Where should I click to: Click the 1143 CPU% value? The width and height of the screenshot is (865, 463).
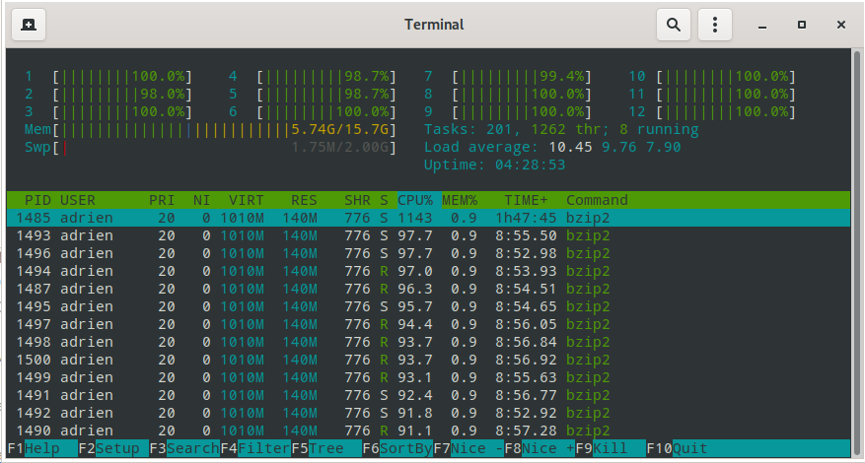coord(415,218)
